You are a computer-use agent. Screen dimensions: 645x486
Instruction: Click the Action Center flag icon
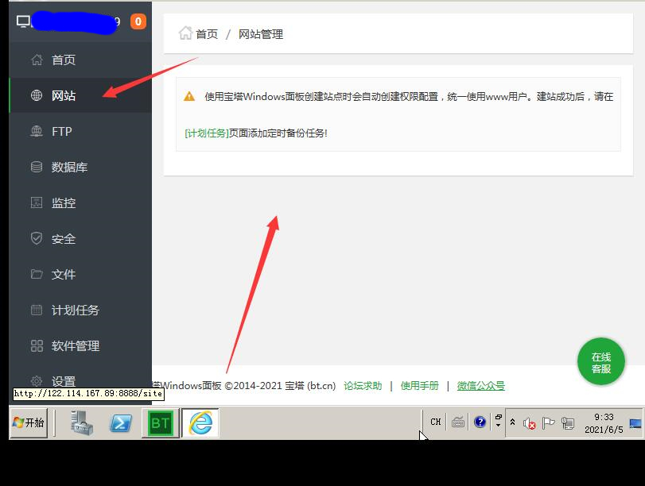(x=548, y=423)
